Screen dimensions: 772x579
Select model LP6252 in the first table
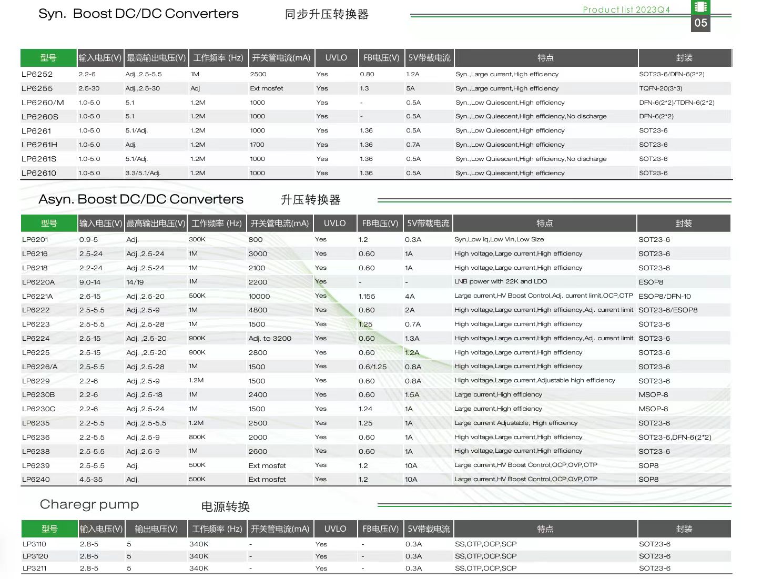37,74
